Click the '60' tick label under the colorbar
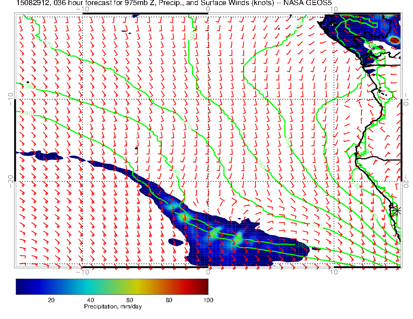The width and height of the screenshot is (413, 319). pos(129,300)
